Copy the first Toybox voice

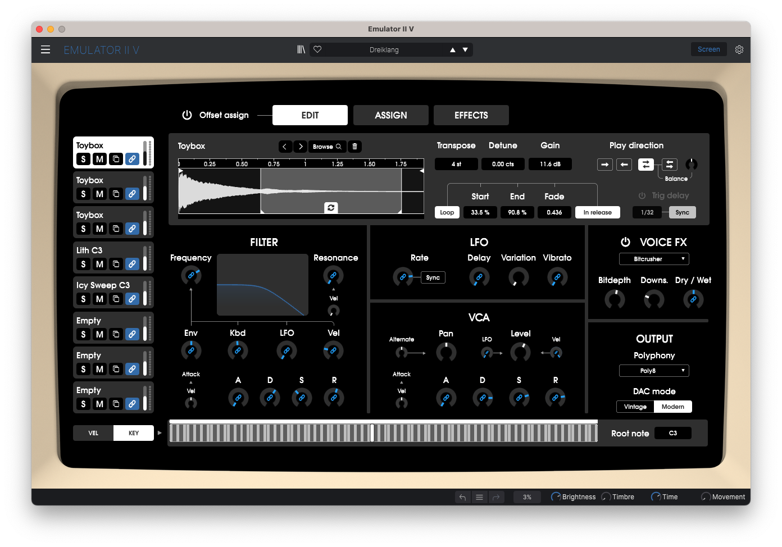(116, 159)
